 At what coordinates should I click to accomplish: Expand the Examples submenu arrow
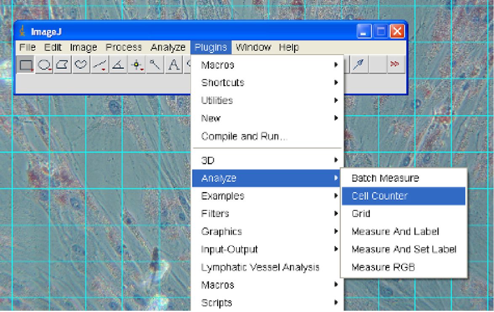[336, 196]
